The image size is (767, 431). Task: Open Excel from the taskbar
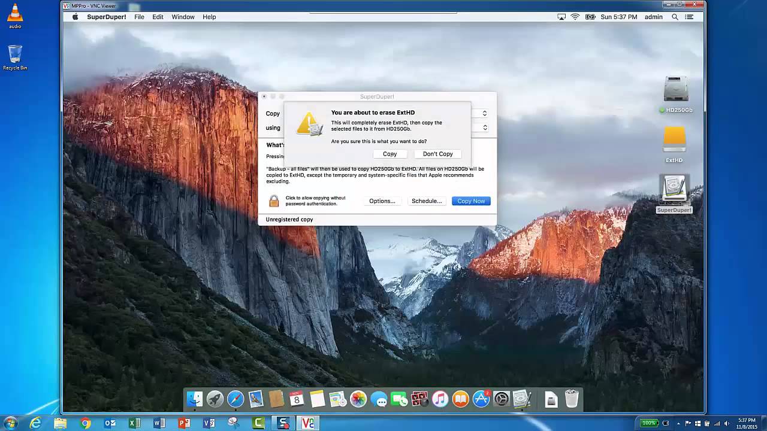(135, 423)
